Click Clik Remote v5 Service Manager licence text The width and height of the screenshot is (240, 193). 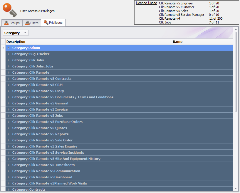tap(182, 15)
